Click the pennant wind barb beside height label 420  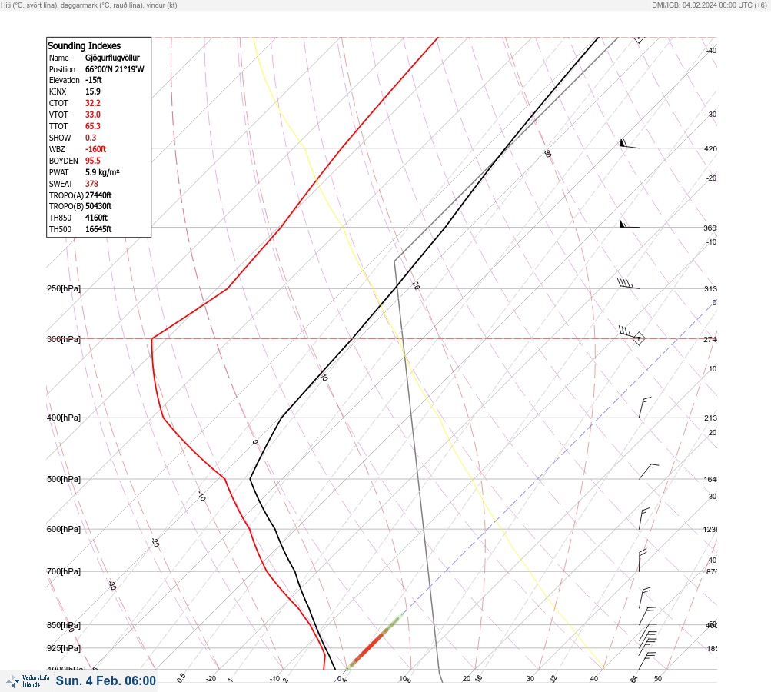tap(630, 144)
